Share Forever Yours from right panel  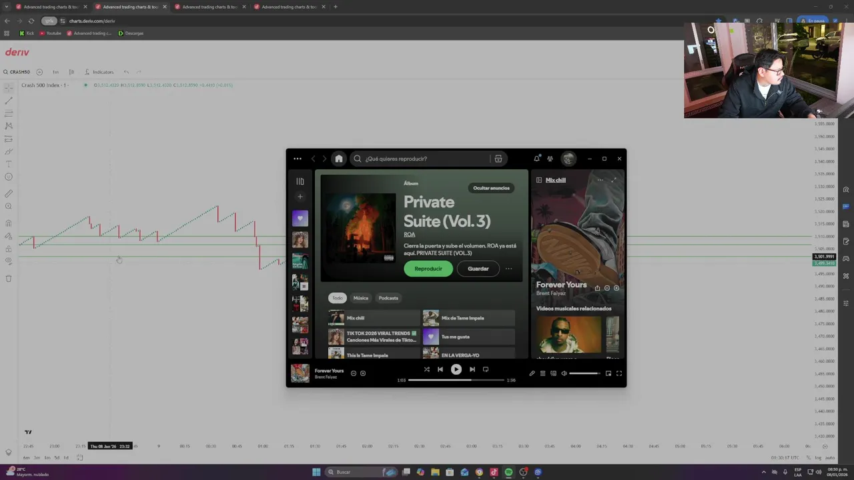pyautogui.click(x=598, y=288)
